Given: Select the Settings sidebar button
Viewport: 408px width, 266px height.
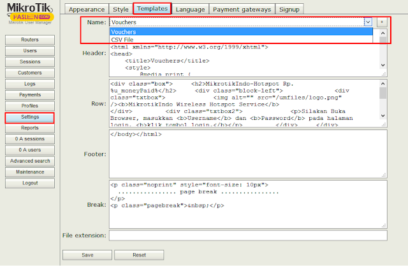Looking at the screenshot, I should [x=30, y=117].
